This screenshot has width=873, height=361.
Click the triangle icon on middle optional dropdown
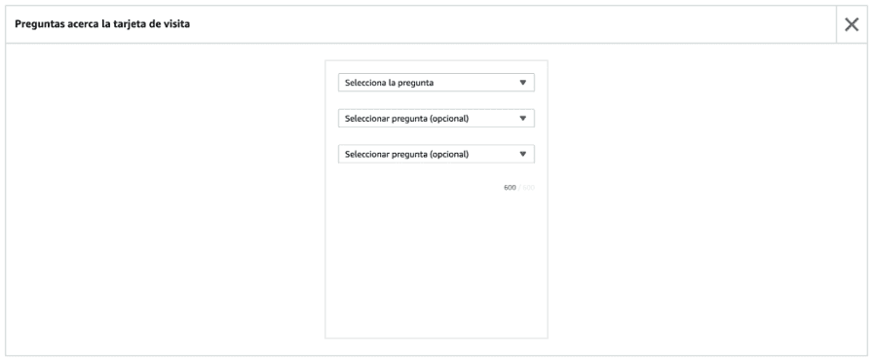523,119
